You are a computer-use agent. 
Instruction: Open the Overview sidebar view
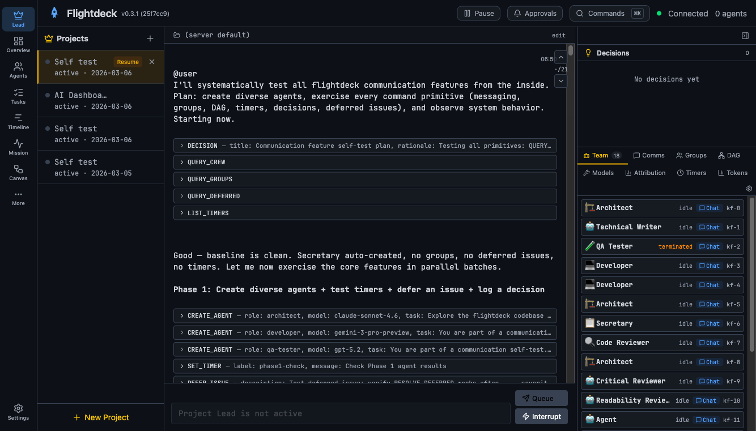pyautogui.click(x=18, y=43)
